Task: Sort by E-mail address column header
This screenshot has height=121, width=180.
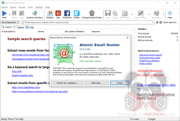Action: pos(19,32)
